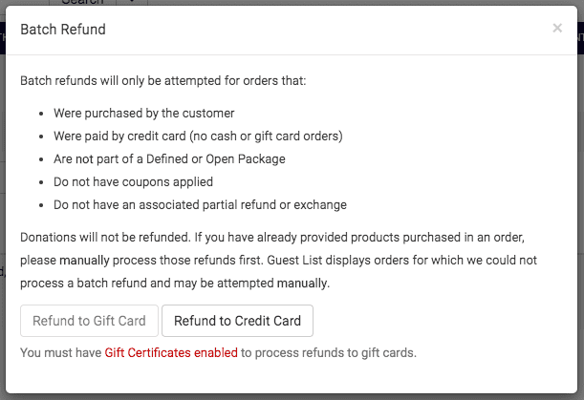Viewport: 584px width, 400px height.
Task: Click the 'please manually process those refunds' line
Action: pyautogui.click(x=143, y=260)
